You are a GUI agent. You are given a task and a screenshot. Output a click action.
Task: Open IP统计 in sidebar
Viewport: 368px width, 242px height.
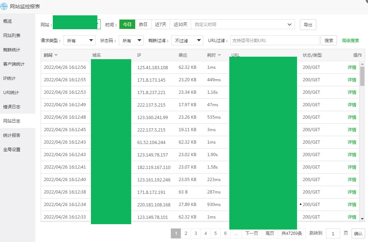click(9, 78)
